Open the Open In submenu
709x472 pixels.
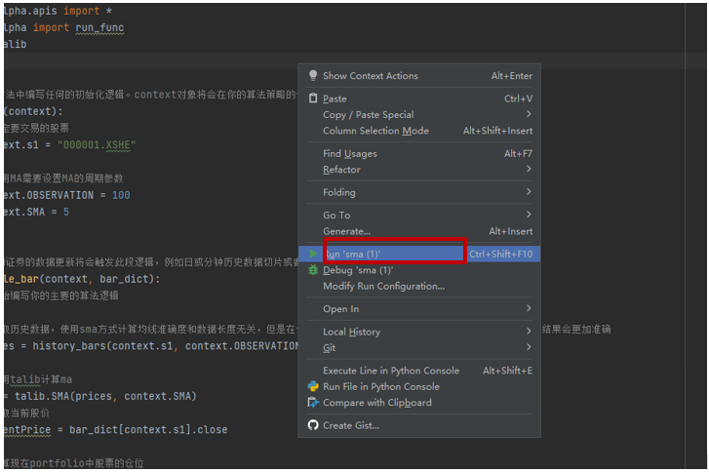point(419,309)
